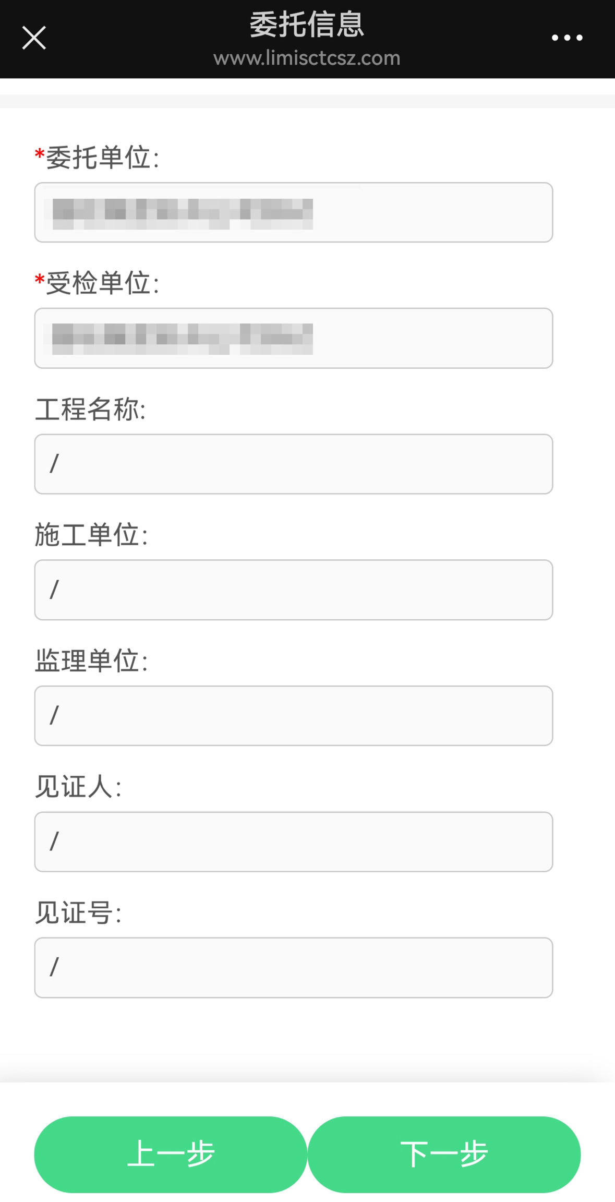The image size is (615, 1202).
Task: Close the 委托信息 page with X
Action: [34, 38]
